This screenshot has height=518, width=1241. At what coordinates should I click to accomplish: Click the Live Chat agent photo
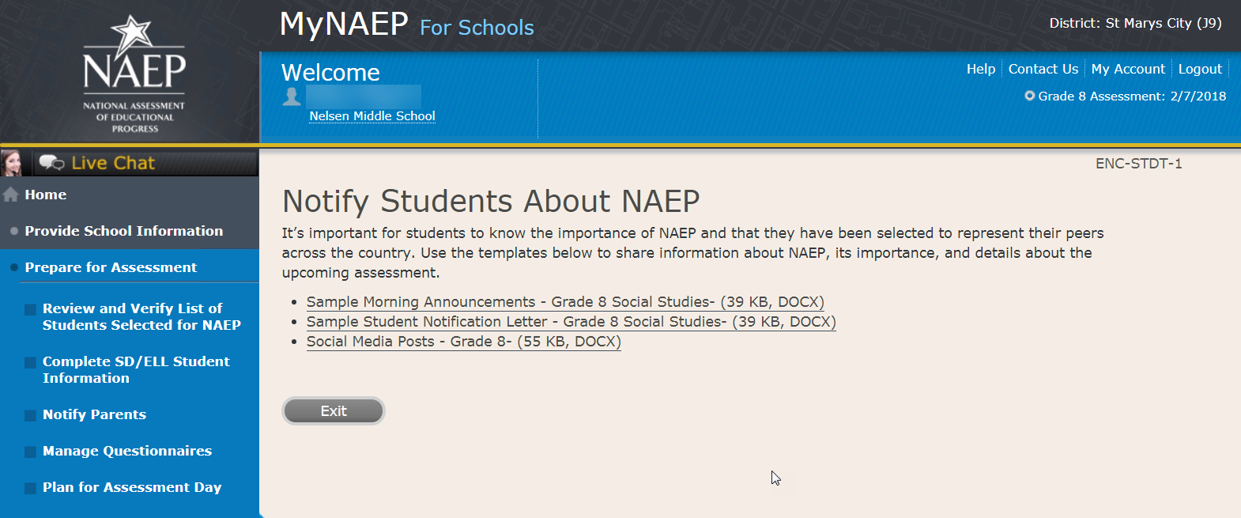pos(12,163)
